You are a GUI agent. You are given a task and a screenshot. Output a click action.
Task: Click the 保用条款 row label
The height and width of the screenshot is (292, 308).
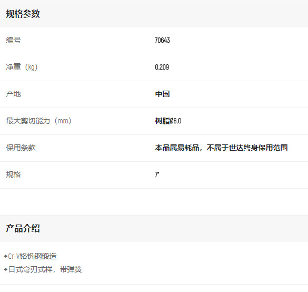point(21,148)
